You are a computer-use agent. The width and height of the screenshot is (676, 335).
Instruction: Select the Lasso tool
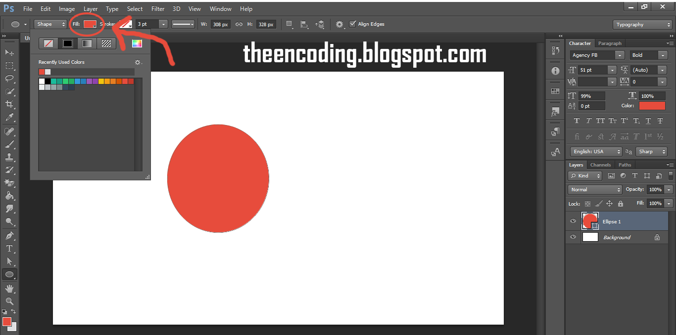click(9, 78)
